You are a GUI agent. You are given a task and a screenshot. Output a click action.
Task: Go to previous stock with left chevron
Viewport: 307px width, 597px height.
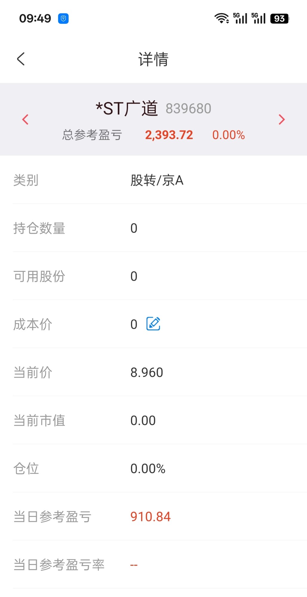point(26,119)
